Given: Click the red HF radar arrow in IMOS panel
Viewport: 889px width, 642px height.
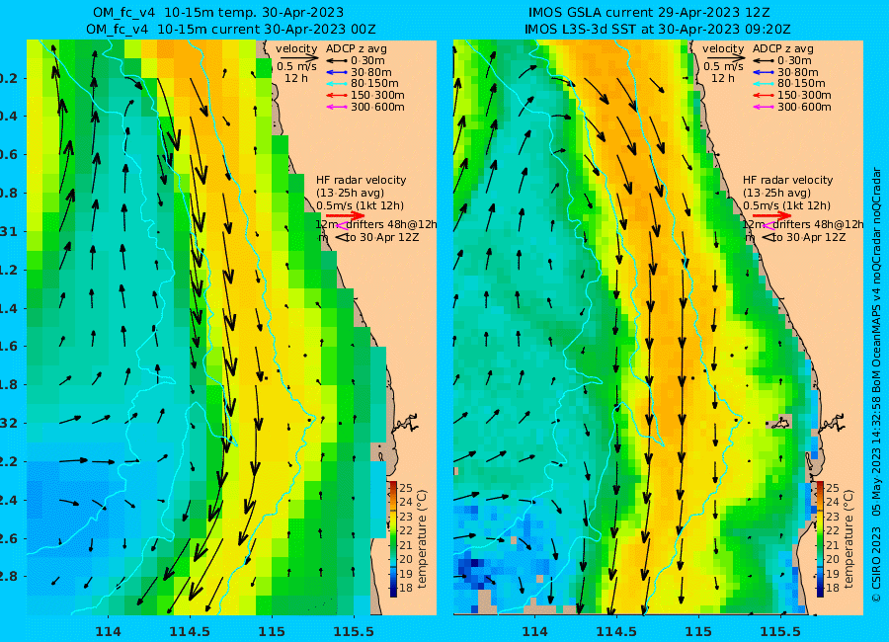Looking at the screenshot, I should (x=771, y=215).
